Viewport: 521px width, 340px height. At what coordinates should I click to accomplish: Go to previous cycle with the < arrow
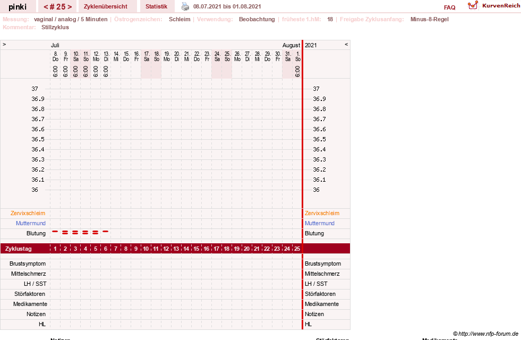(x=46, y=7)
